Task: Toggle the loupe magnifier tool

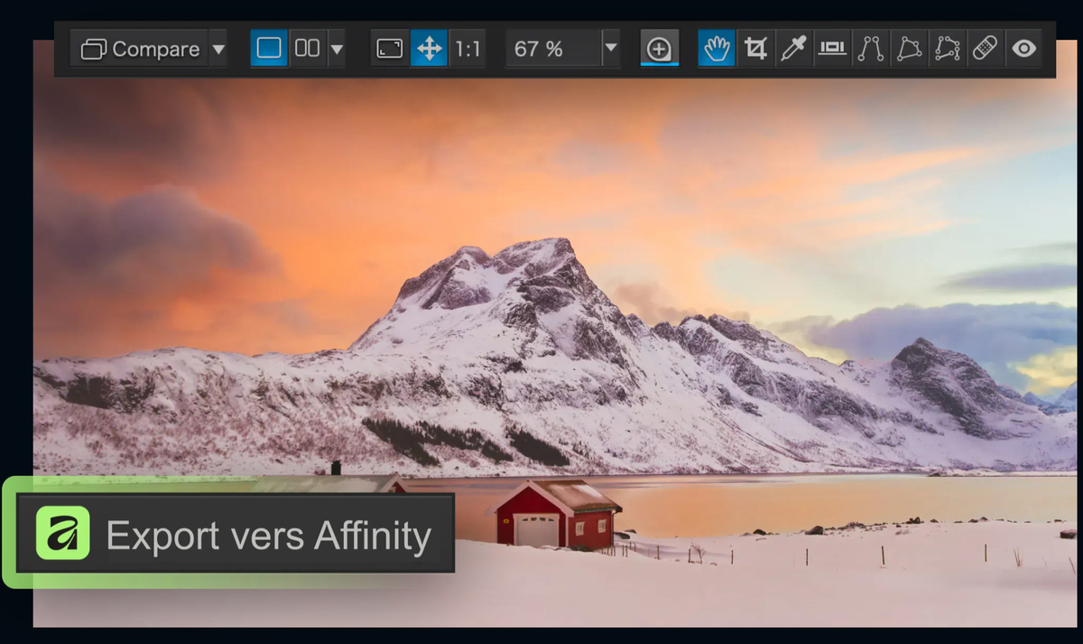Action: click(660, 49)
